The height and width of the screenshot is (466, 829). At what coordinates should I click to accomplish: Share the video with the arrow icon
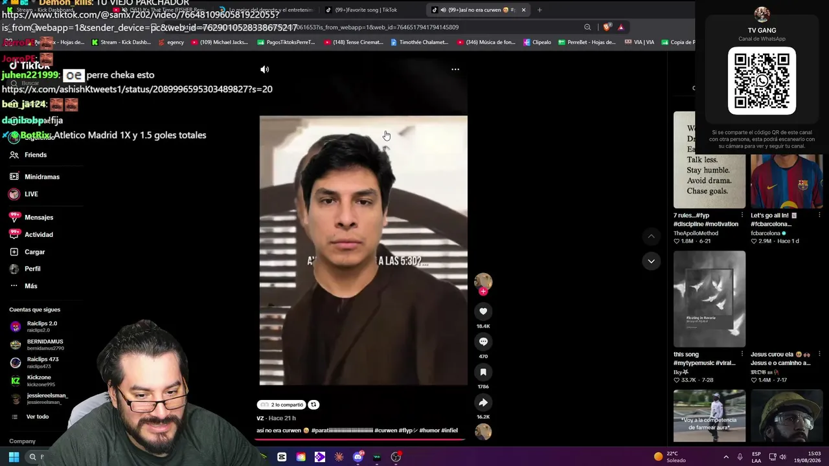483,403
